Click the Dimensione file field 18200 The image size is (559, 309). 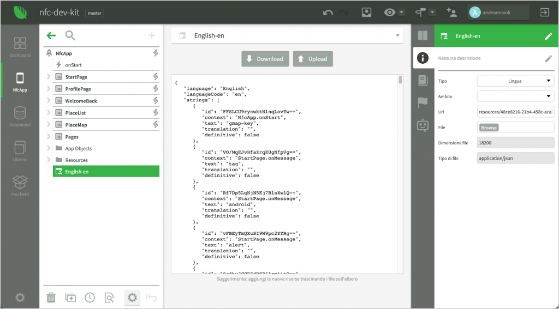[x=515, y=143]
